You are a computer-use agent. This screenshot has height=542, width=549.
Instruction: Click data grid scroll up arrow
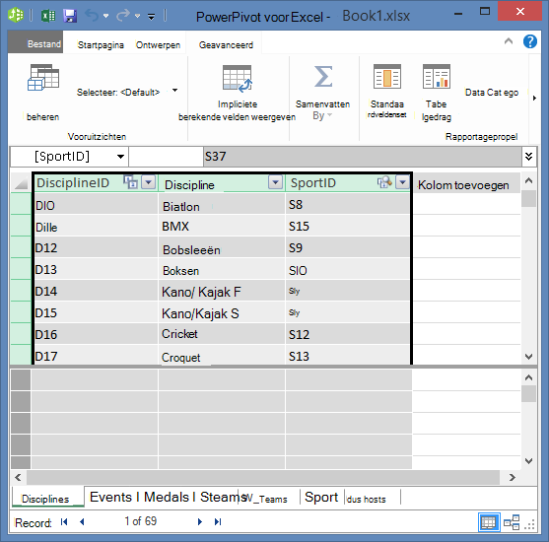[528, 180]
